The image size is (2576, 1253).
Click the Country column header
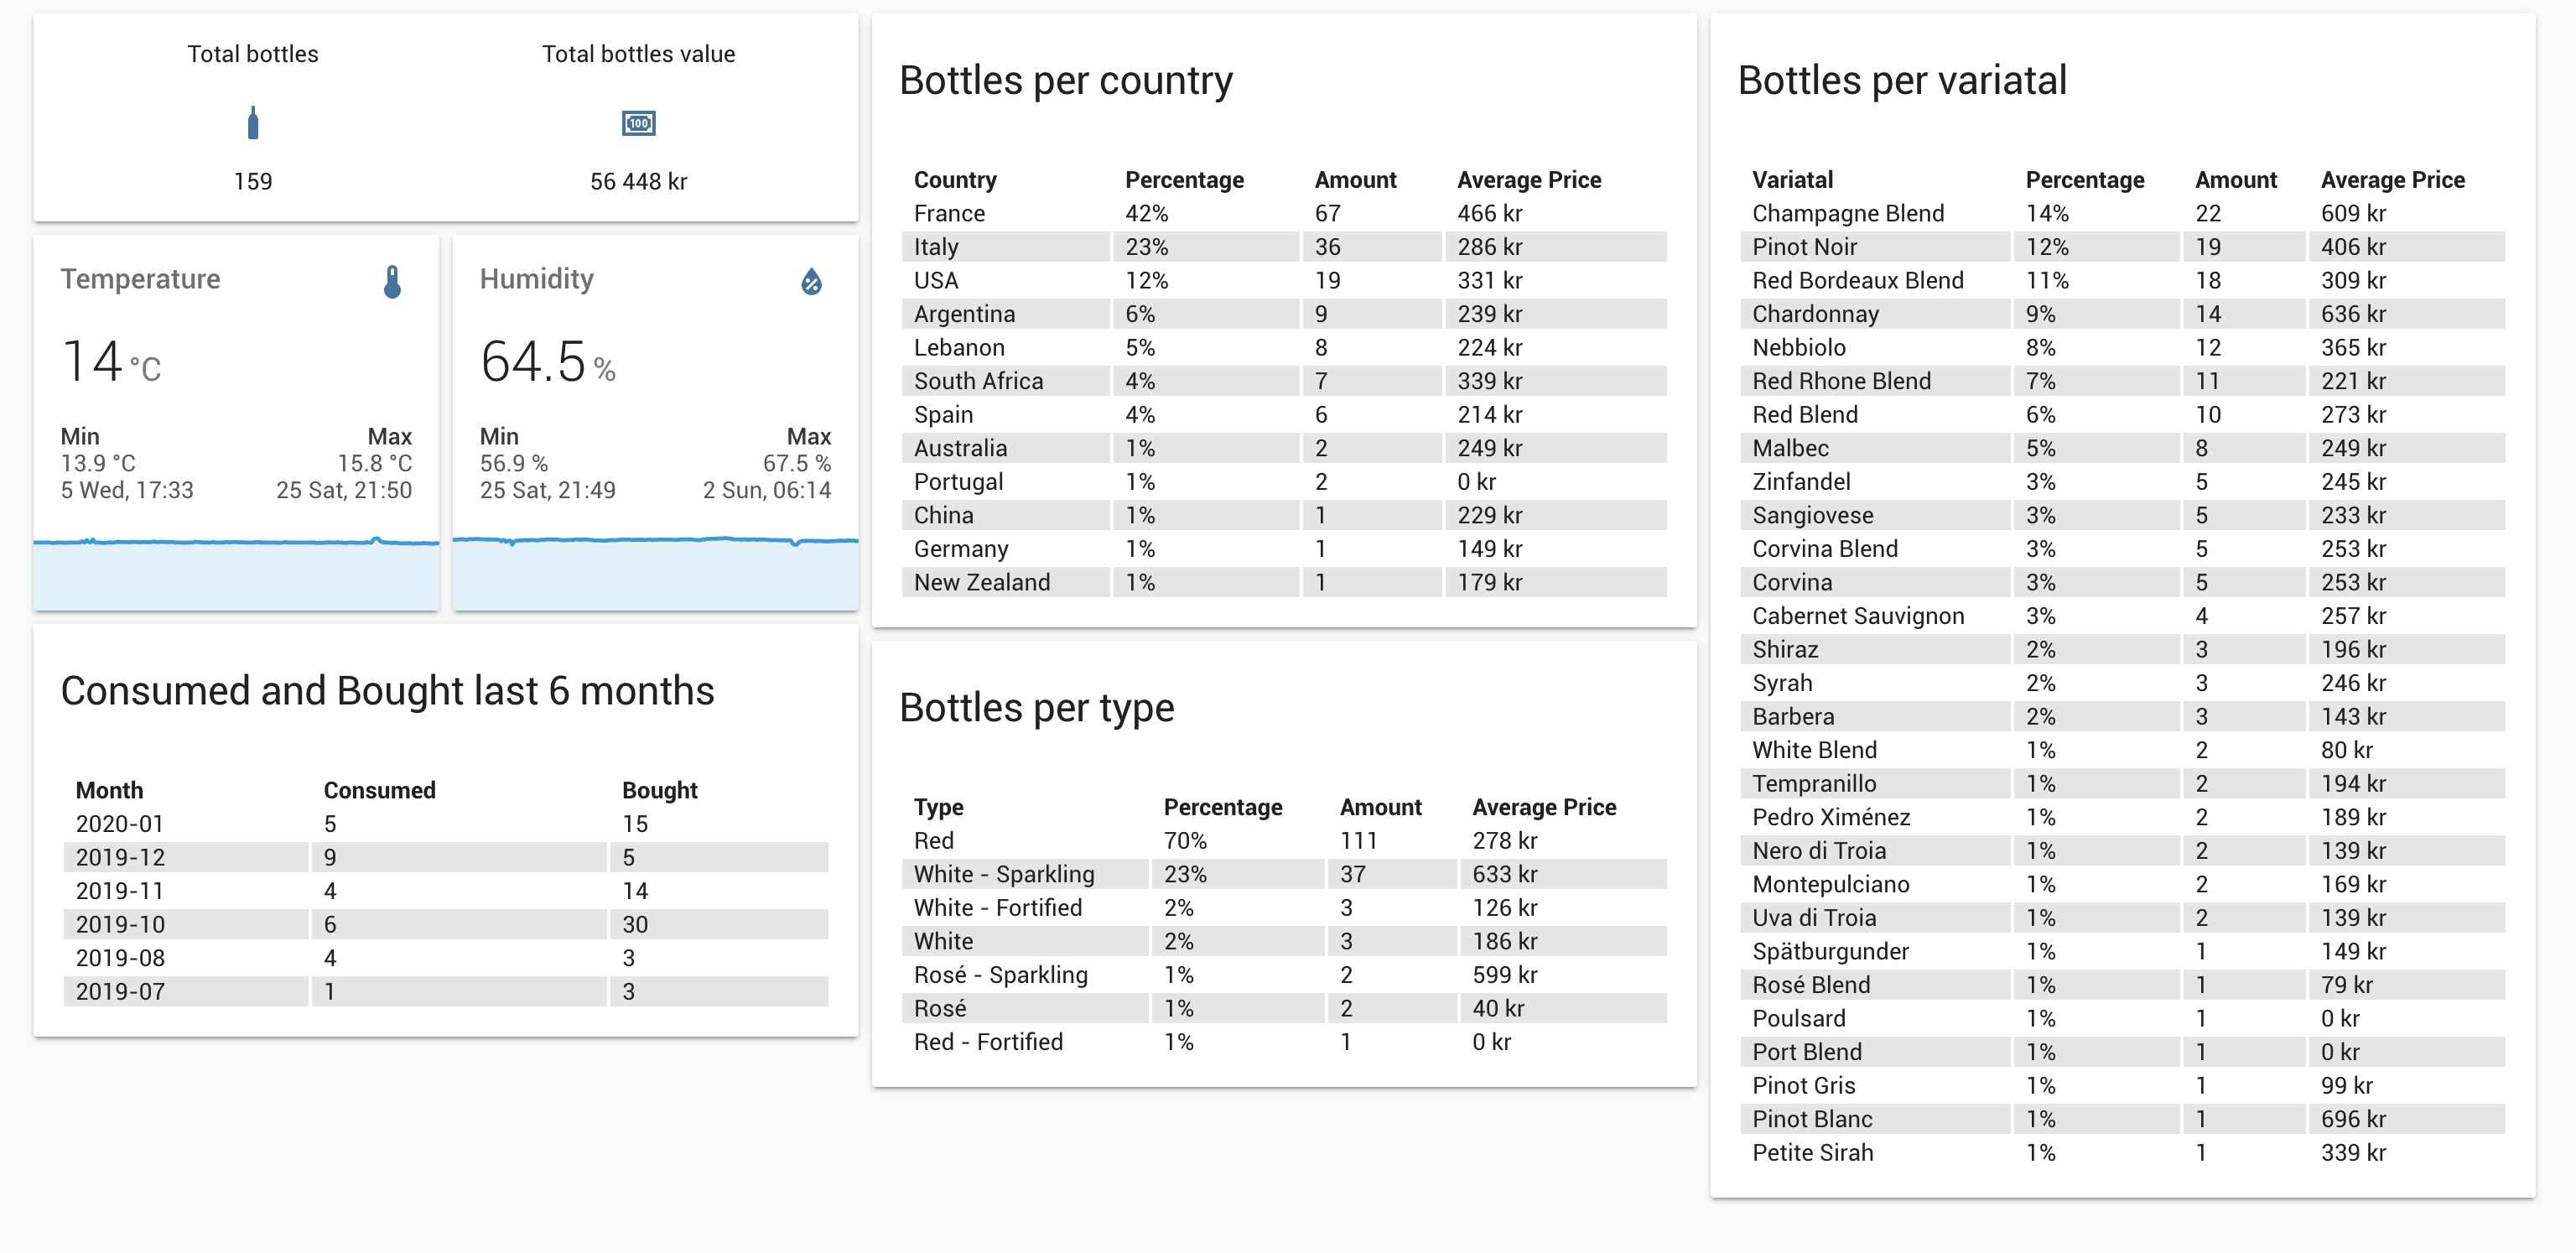coord(955,180)
